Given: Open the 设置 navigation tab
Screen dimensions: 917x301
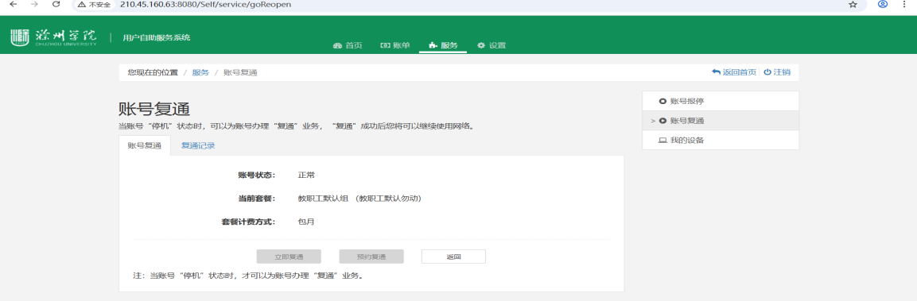Looking at the screenshot, I should pos(492,45).
